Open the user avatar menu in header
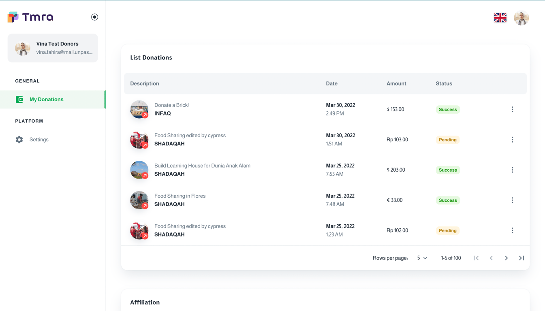 point(521,18)
